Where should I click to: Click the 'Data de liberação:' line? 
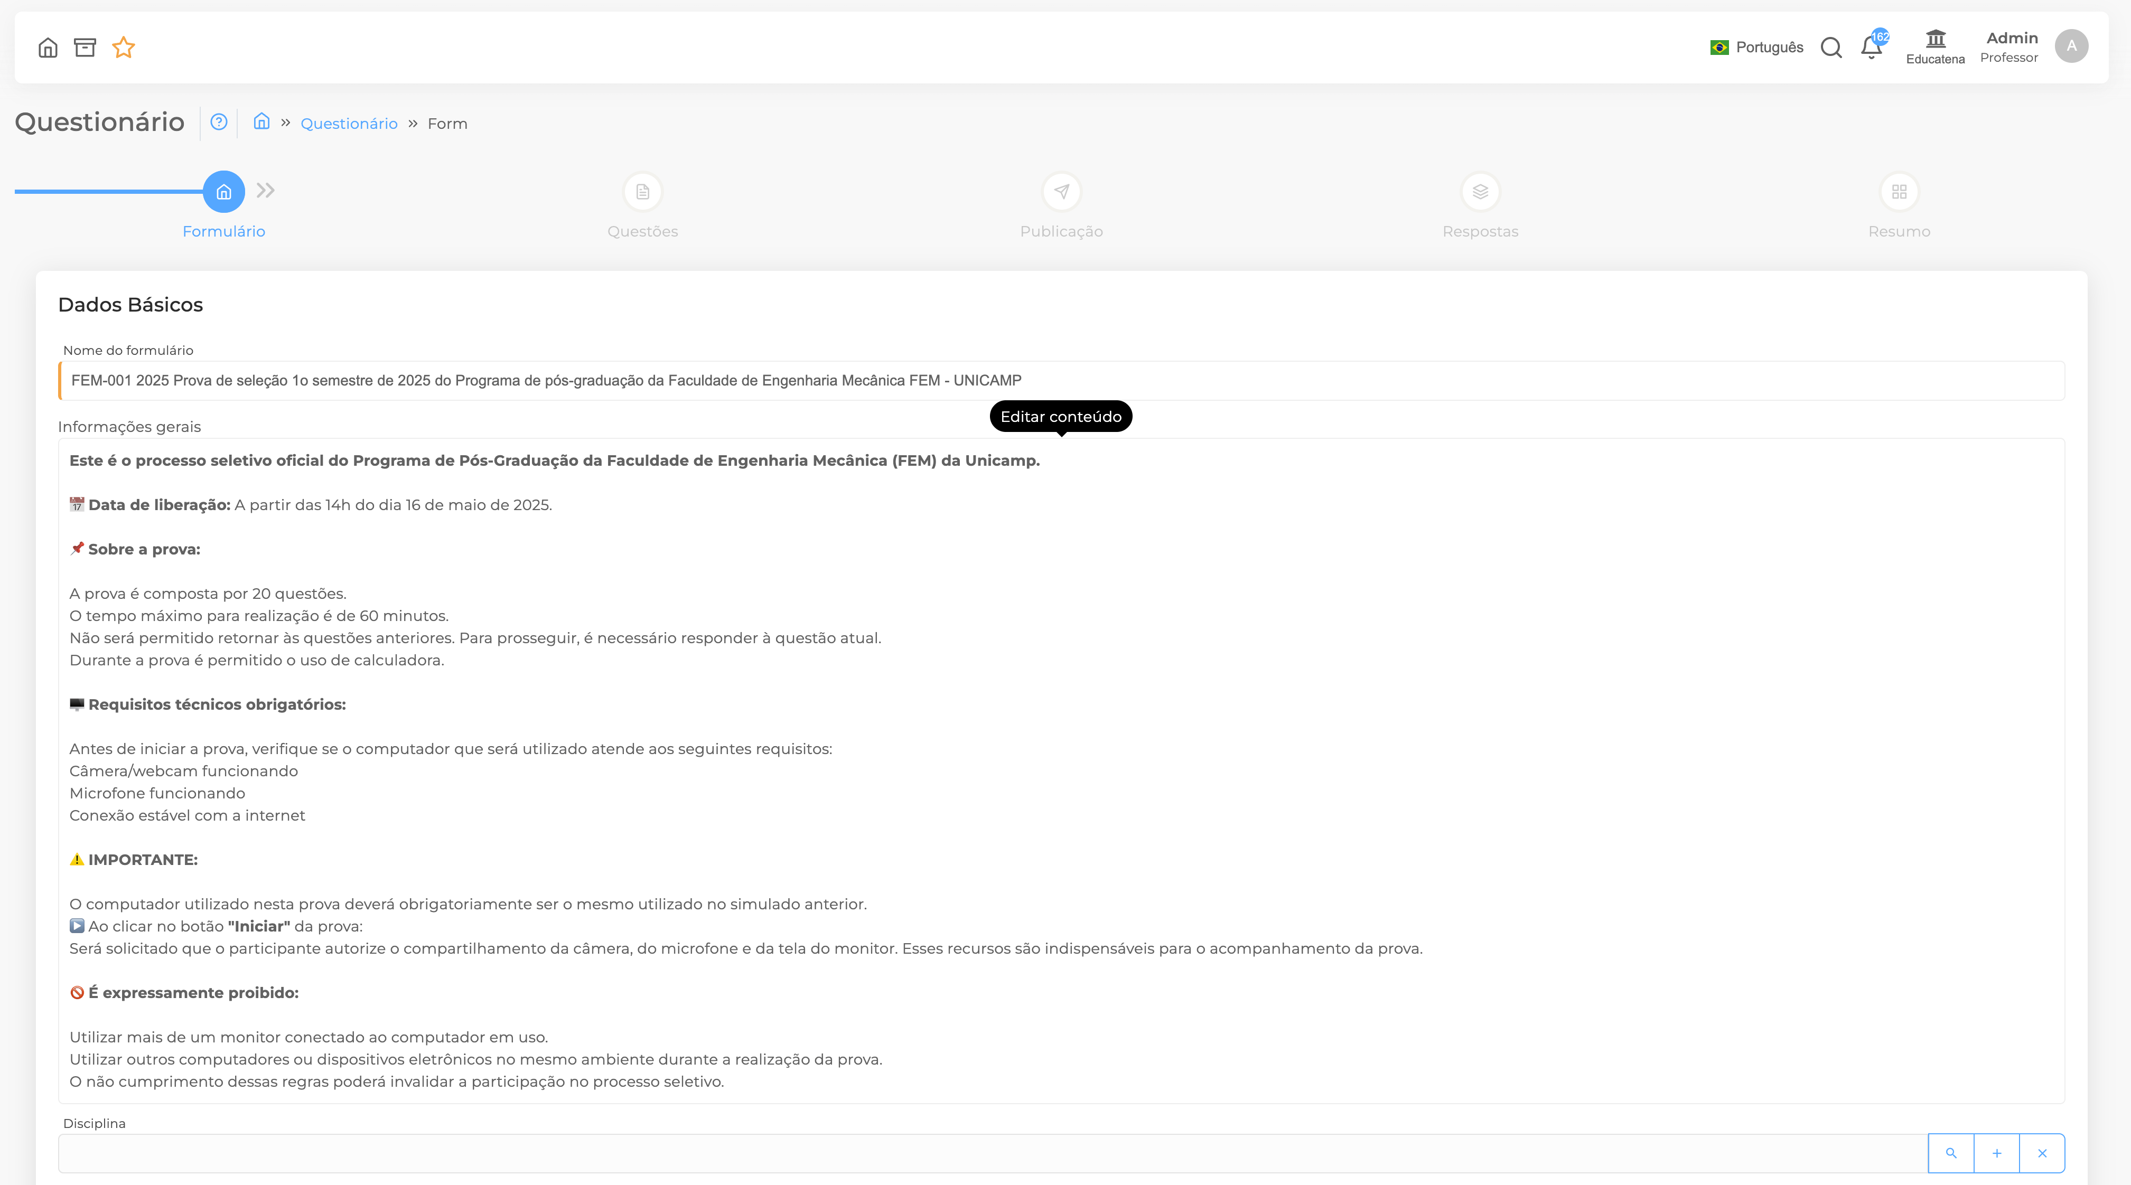point(310,504)
